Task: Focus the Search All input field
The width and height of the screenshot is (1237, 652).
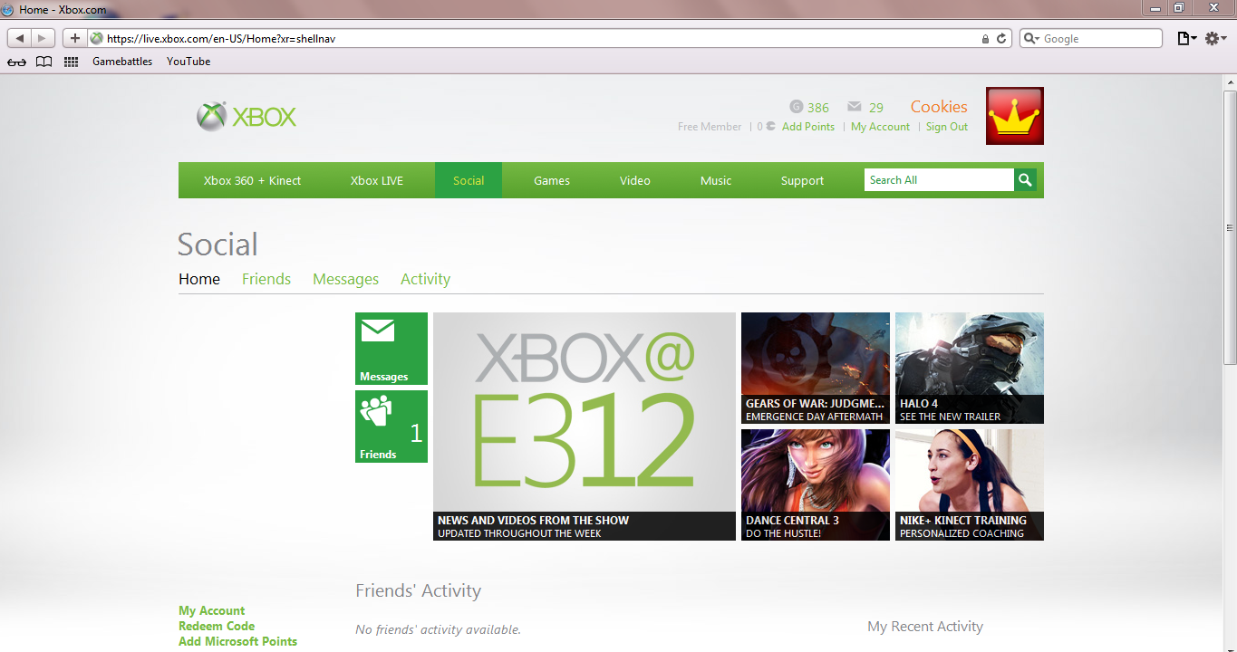Action: (939, 180)
